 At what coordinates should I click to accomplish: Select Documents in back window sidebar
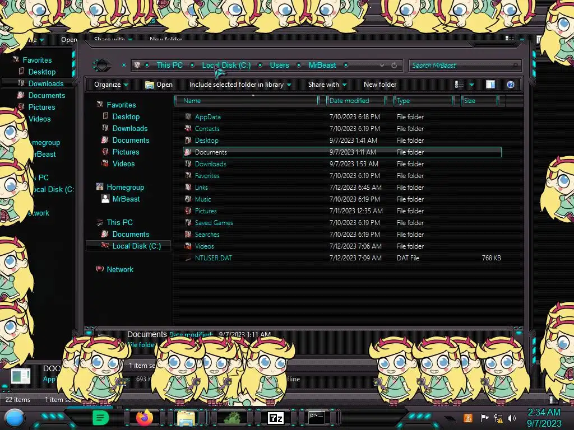pos(47,95)
